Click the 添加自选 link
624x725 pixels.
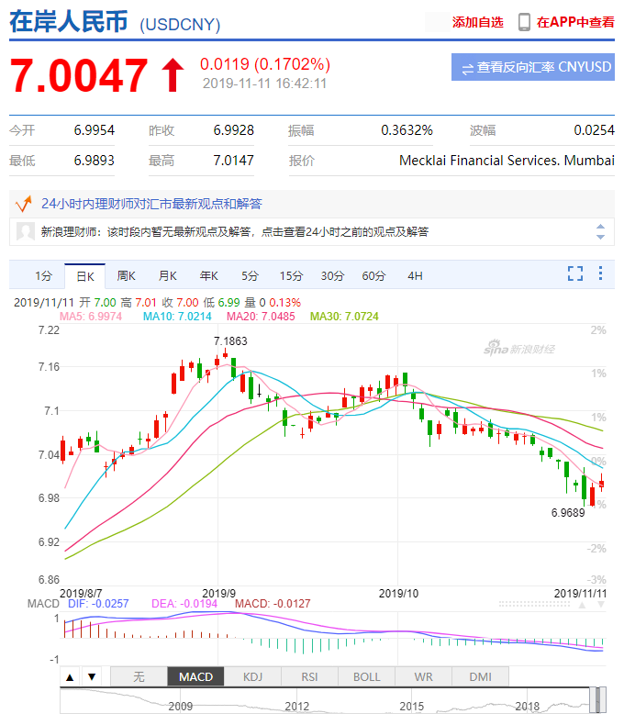click(477, 22)
